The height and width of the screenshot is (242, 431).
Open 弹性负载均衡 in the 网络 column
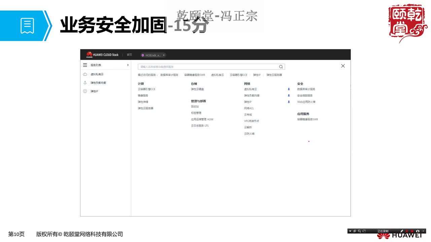pos(252,95)
